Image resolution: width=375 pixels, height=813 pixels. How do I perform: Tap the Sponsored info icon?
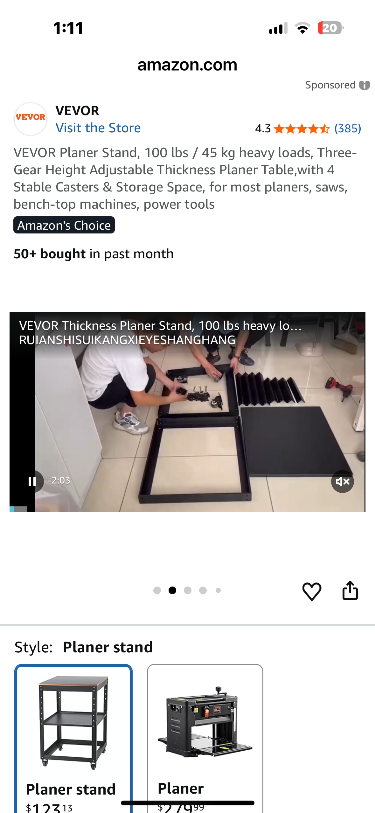365,85
